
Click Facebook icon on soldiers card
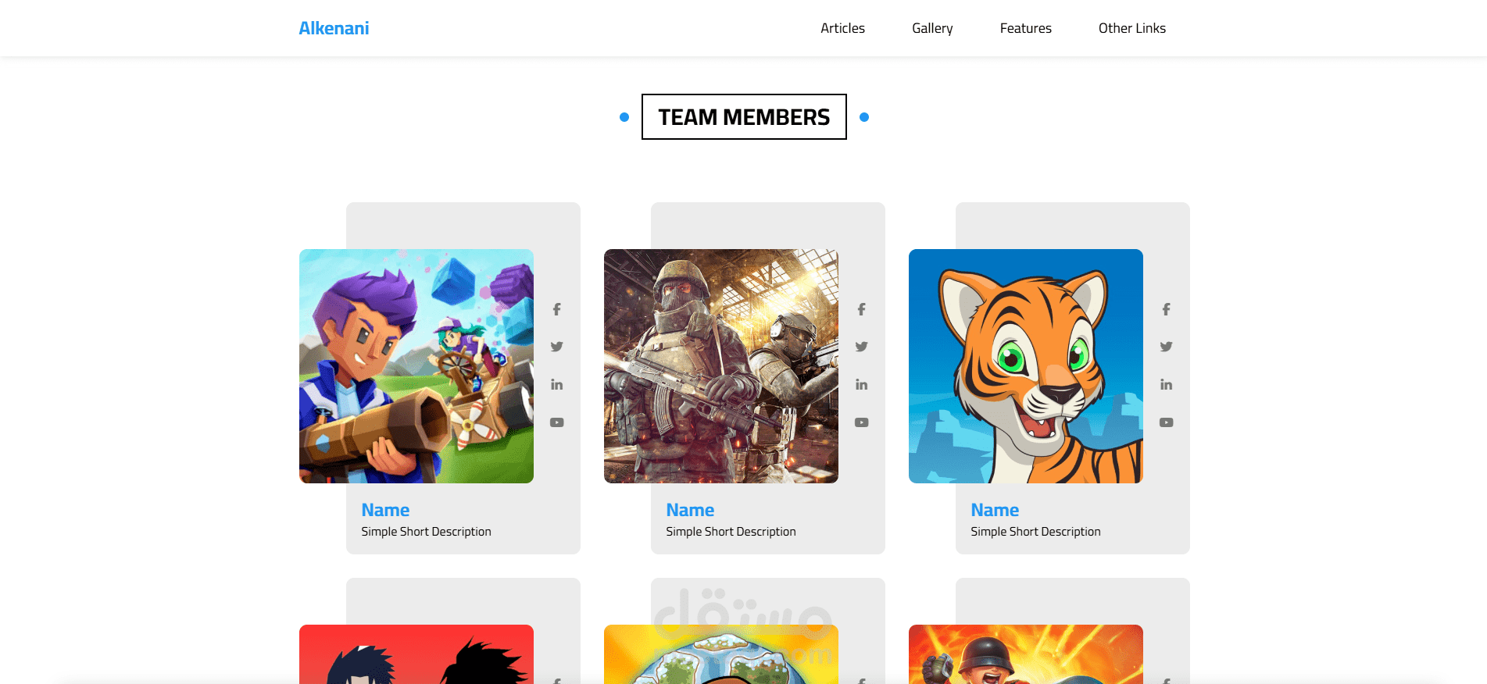click(861, 309)
